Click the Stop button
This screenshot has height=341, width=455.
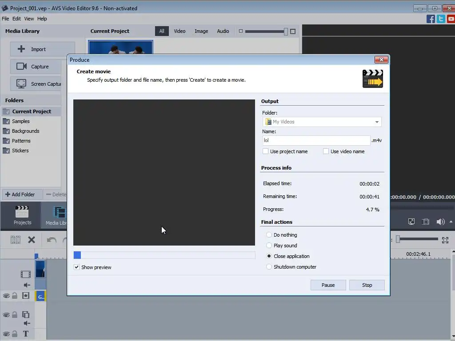pyautogui.click(x=367, y=285)
